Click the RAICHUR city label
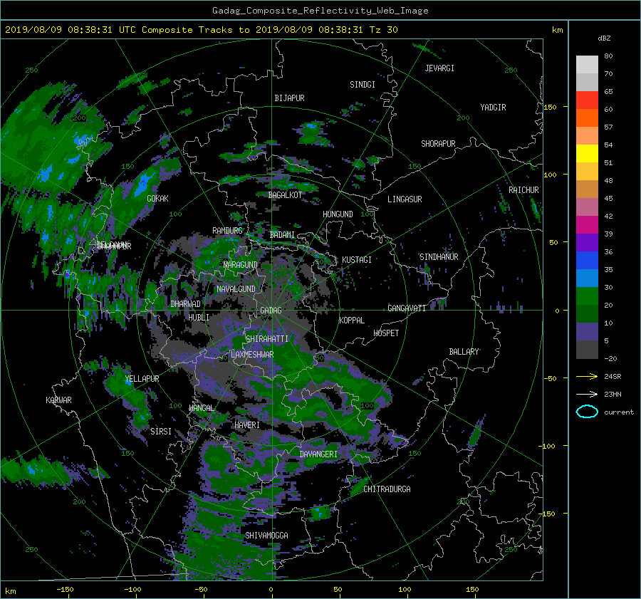 [x=523, y=190]
